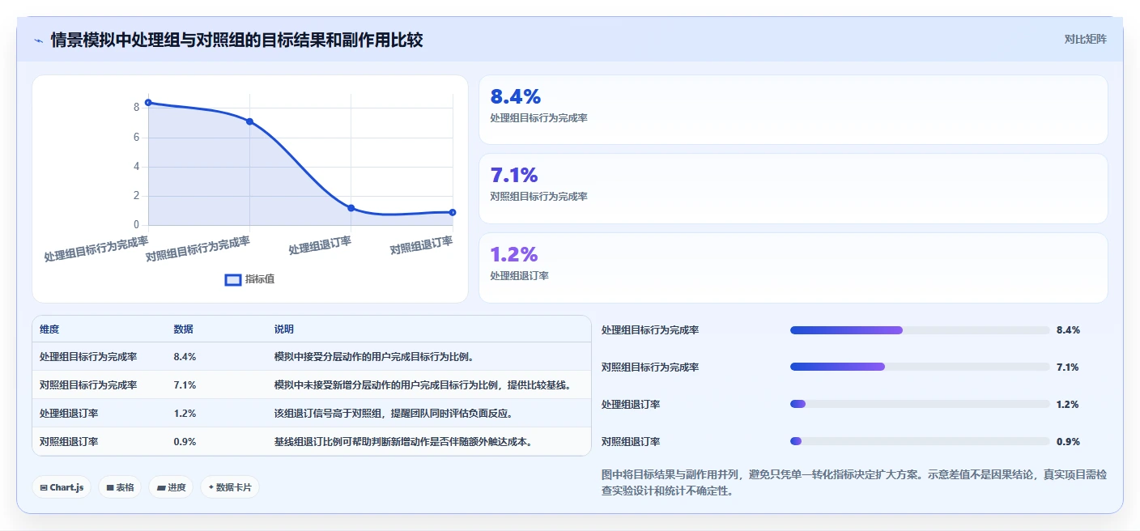
Task: Click the 说明 column header
Action: click(284, 329)
